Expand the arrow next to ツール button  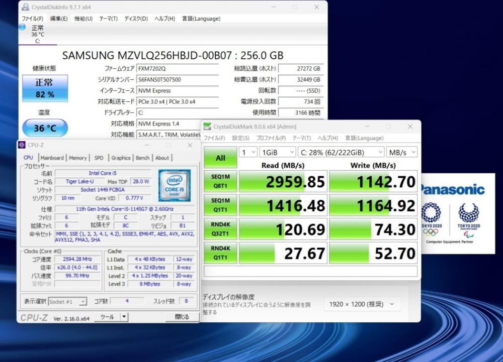(x=124, y=317)
